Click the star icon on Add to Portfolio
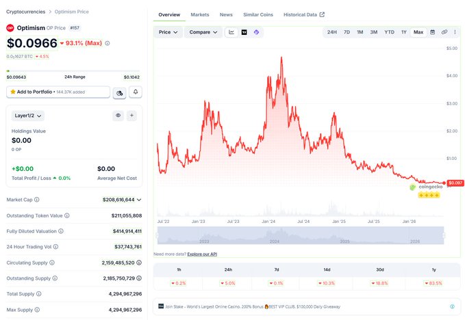This screenshot has width=465, height=320. tap(13, 92)
